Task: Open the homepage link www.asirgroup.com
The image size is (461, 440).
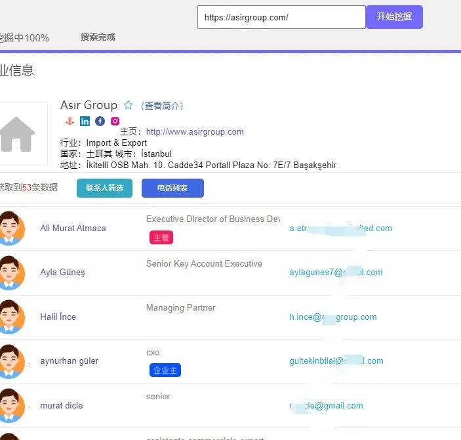Action: [195, 131]
